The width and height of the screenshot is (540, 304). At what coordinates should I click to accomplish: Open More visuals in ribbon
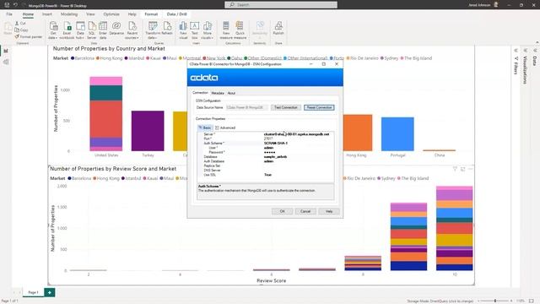(208, 30)
